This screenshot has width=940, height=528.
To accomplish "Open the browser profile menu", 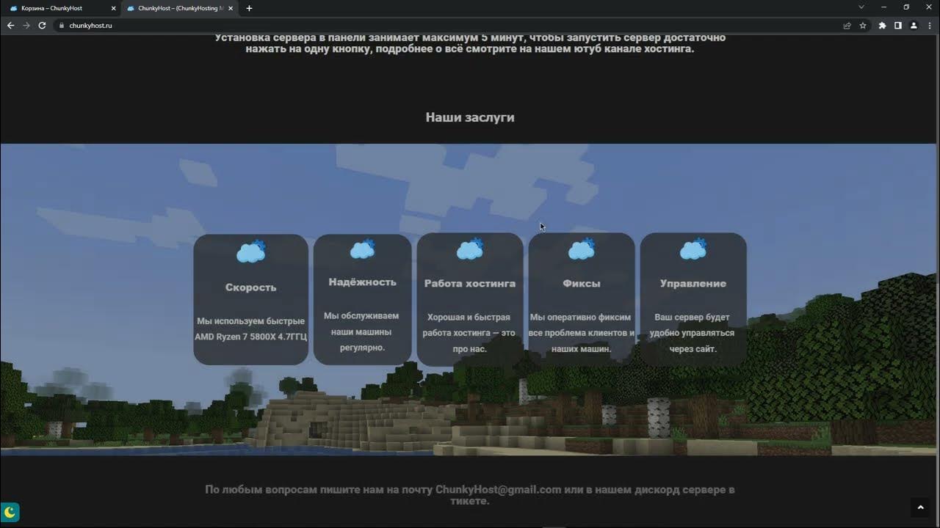I will (x=914, y=25).
